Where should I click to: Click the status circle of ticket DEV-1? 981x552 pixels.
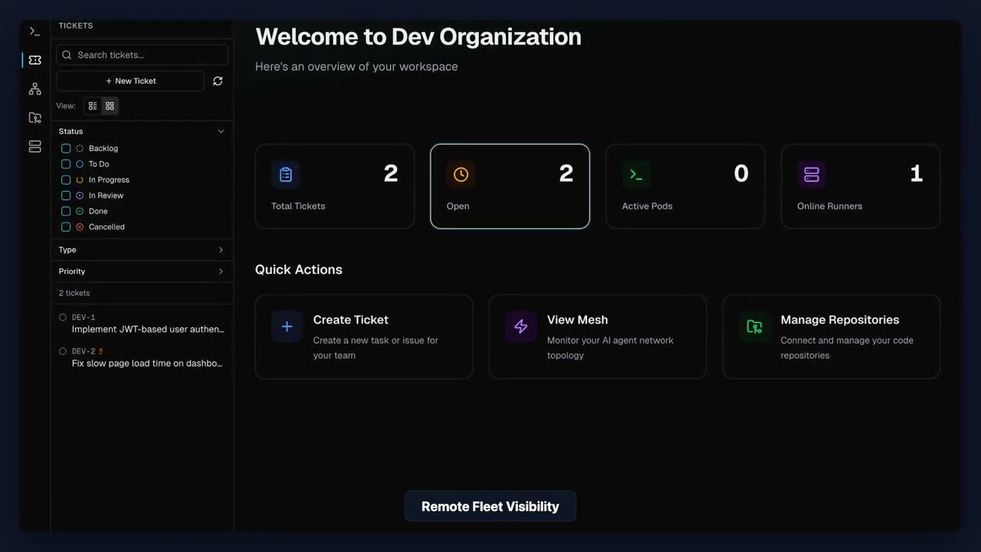pos(63,317)
